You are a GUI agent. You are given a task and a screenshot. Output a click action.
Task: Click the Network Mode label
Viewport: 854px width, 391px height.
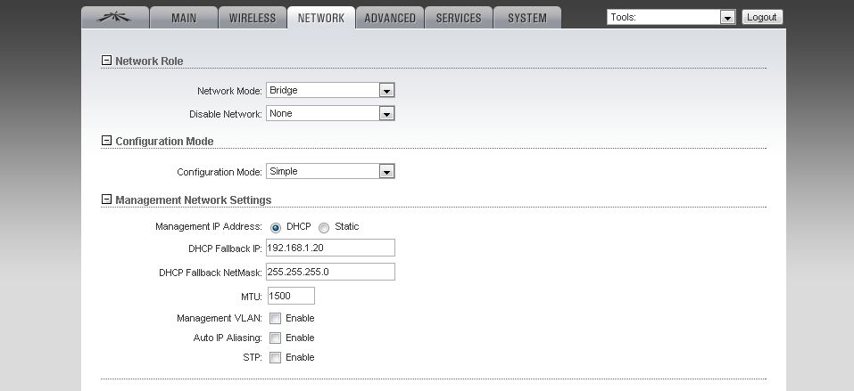(x=230, y=92)
